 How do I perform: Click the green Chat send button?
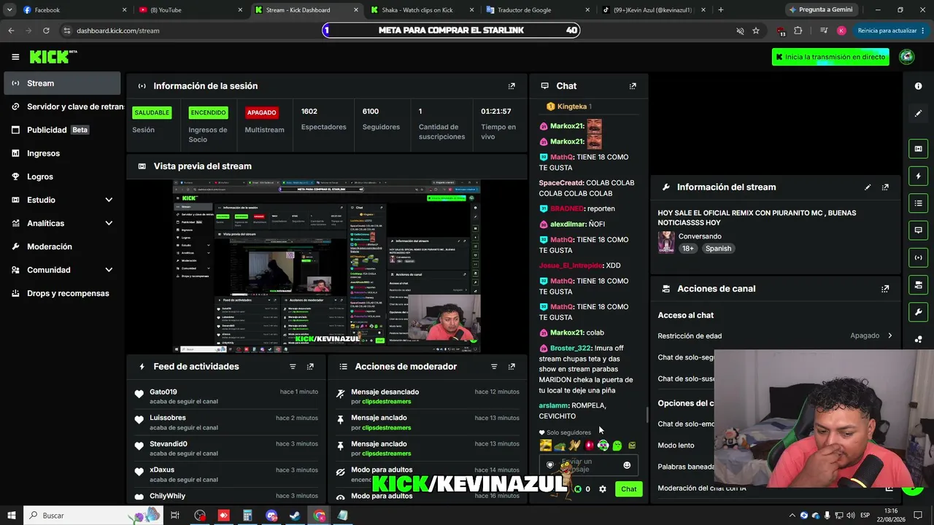point(628,489)
